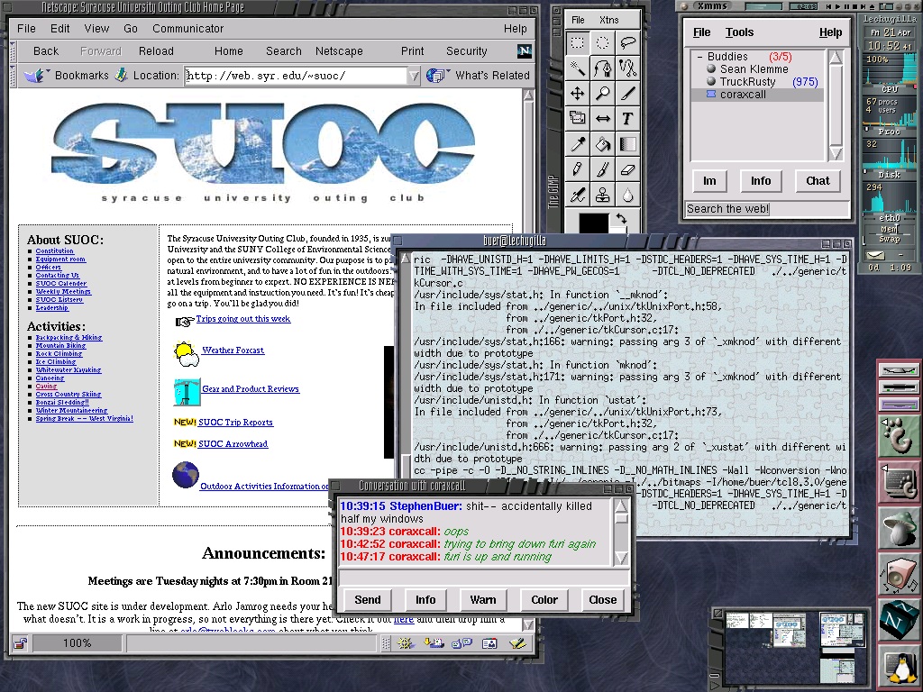
Task: Open the GIMP Xtns menu
Action: pyautogui.click(x=609, y=20)
